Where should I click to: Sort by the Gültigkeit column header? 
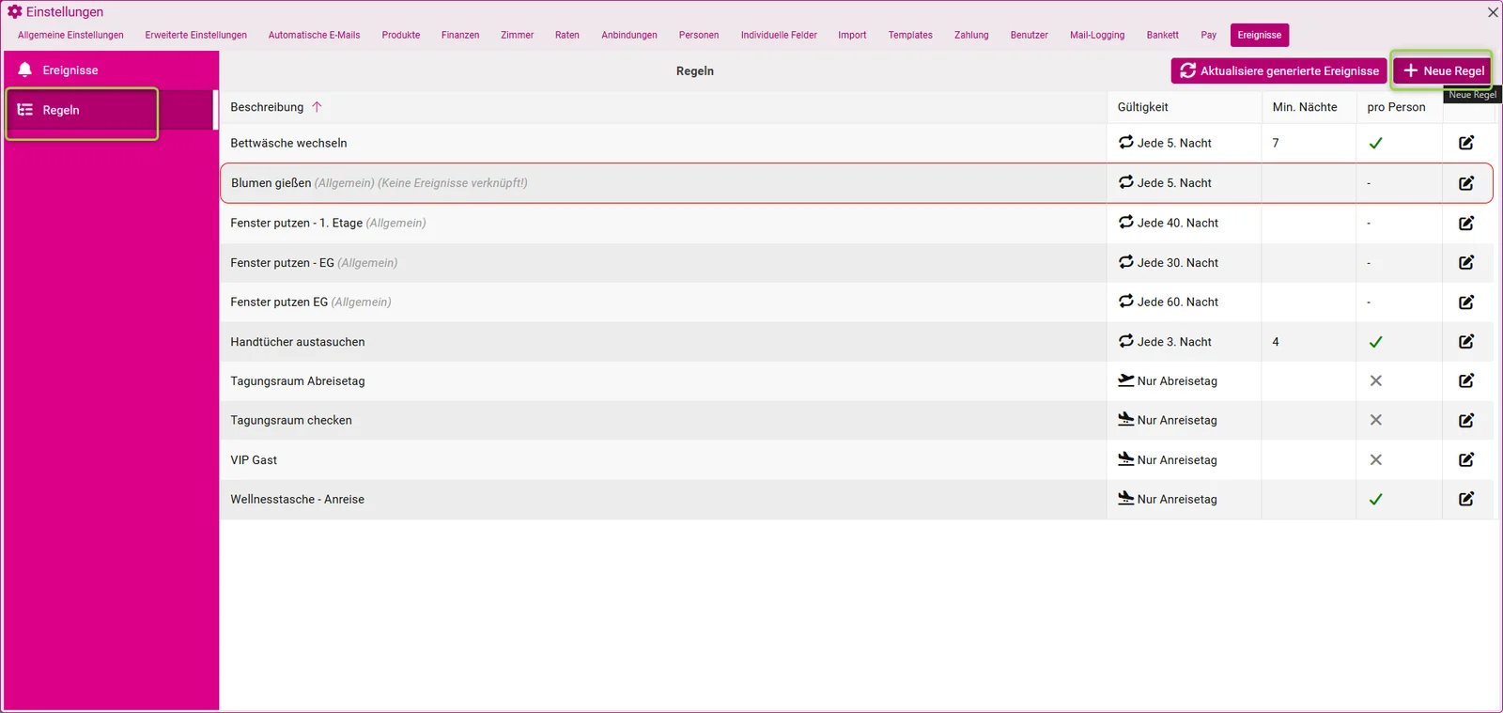click(1143, 107)
